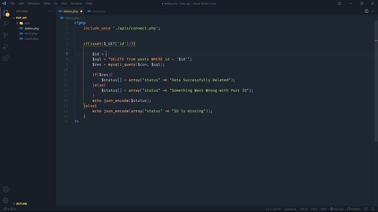Click the unsaved dot on delete.php tab
Screen dimensions: 378x212
click(82, 11)
